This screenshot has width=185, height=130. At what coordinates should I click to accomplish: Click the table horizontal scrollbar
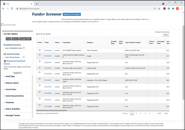click(52, 111)
